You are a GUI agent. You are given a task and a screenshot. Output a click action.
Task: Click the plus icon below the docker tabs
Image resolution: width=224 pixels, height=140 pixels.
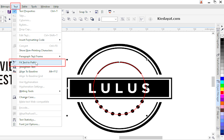(218, 136)
